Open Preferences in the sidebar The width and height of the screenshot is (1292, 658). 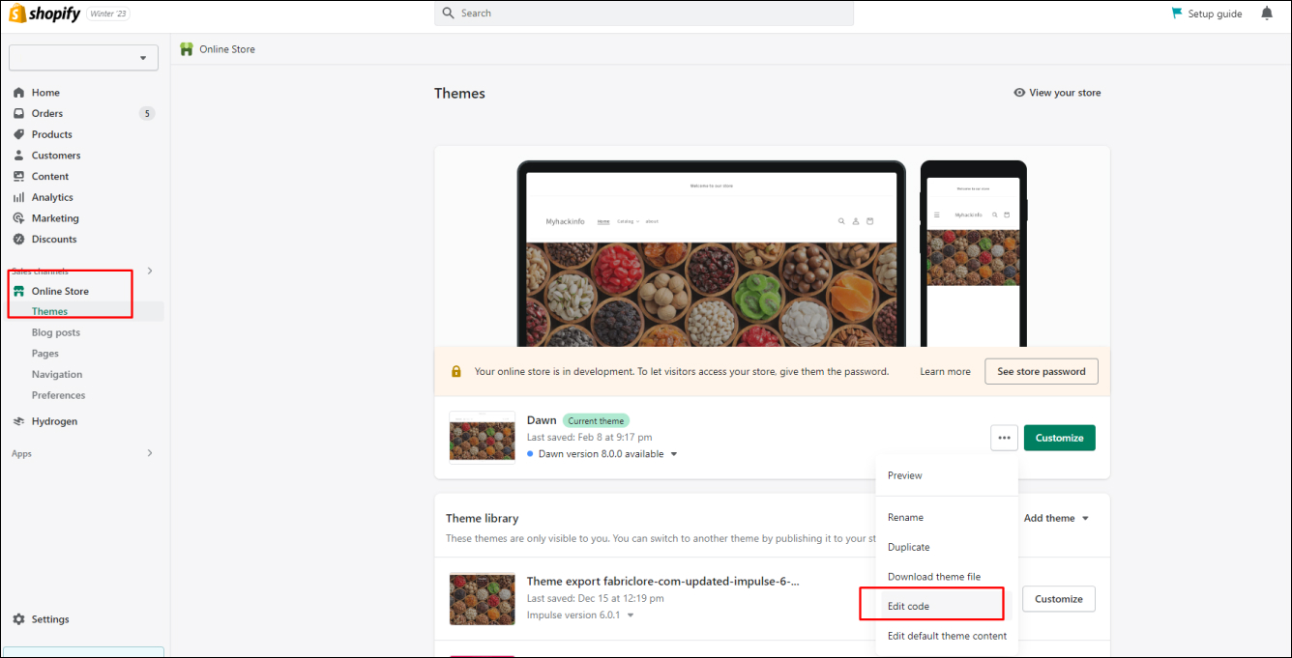coord(58,395)
